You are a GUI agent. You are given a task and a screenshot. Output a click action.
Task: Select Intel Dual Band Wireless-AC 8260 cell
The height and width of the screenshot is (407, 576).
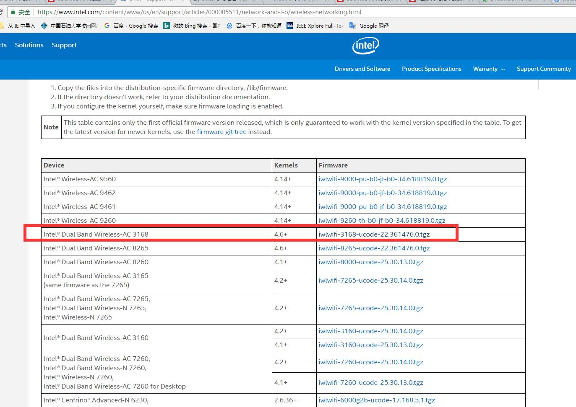click(x=156, y=262)
